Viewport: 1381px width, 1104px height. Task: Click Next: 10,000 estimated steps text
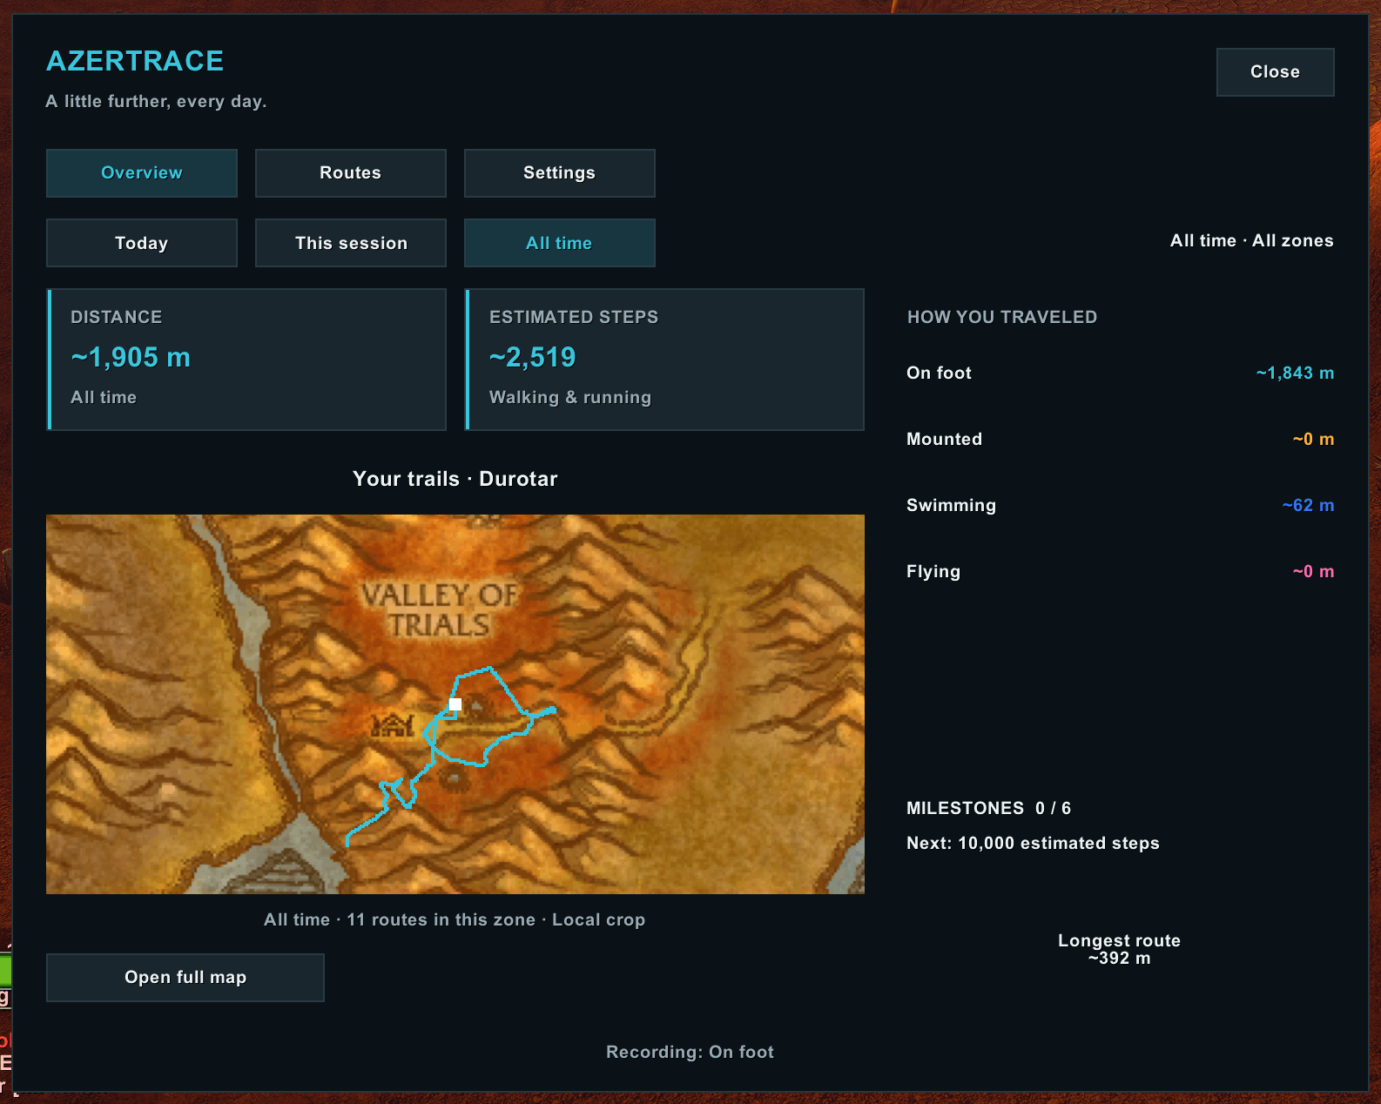[x=1033, y=843]
